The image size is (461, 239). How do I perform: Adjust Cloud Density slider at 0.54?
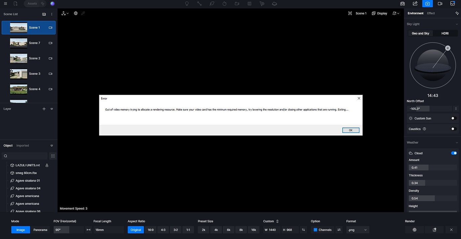coord(433,198)
